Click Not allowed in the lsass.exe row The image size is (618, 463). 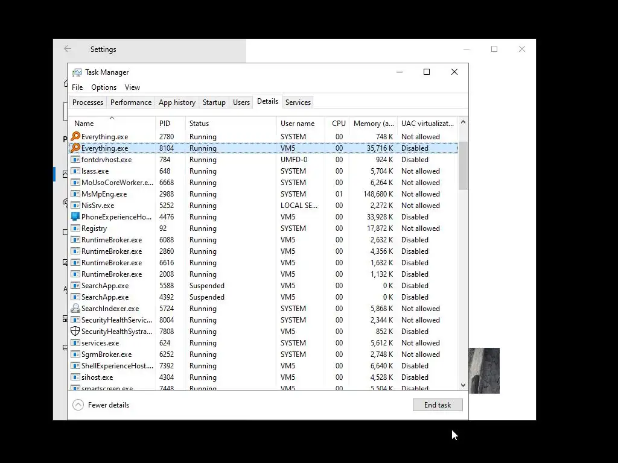pos(421,171)
